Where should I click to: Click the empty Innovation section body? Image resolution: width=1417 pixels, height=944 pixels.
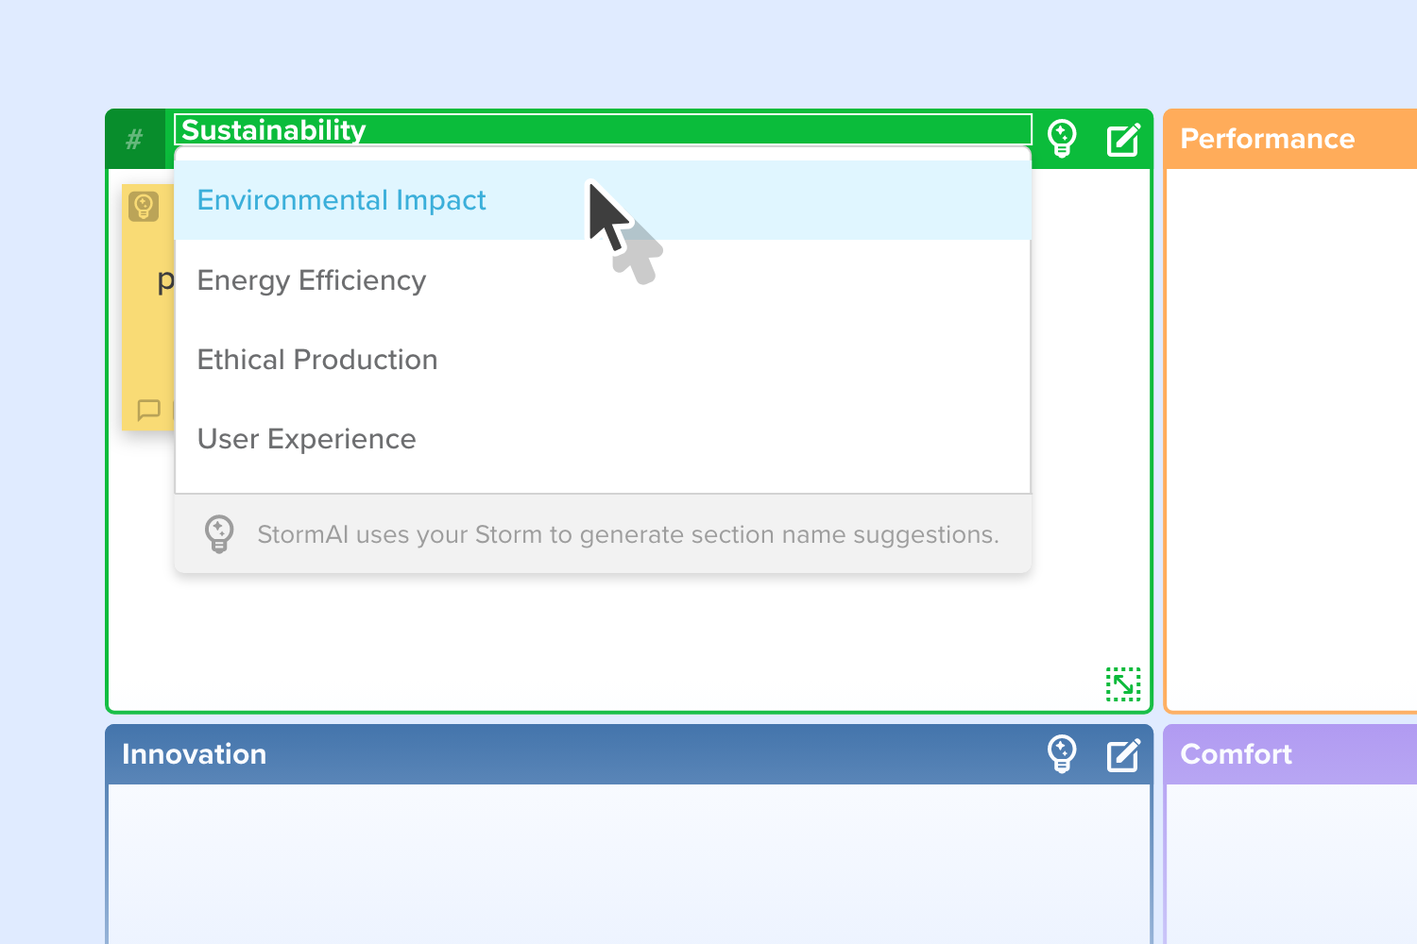(x=629, y=864)
